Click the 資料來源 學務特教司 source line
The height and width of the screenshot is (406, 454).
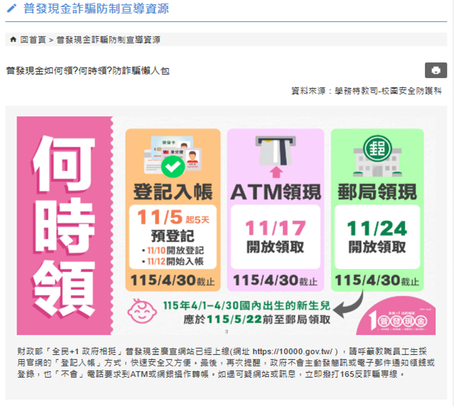pyautogui.click(x=366, y=91)
